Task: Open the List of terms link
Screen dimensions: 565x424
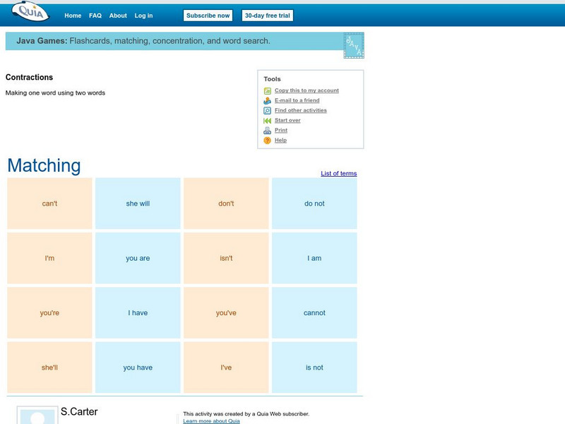Action: click(x=338, y=172)
